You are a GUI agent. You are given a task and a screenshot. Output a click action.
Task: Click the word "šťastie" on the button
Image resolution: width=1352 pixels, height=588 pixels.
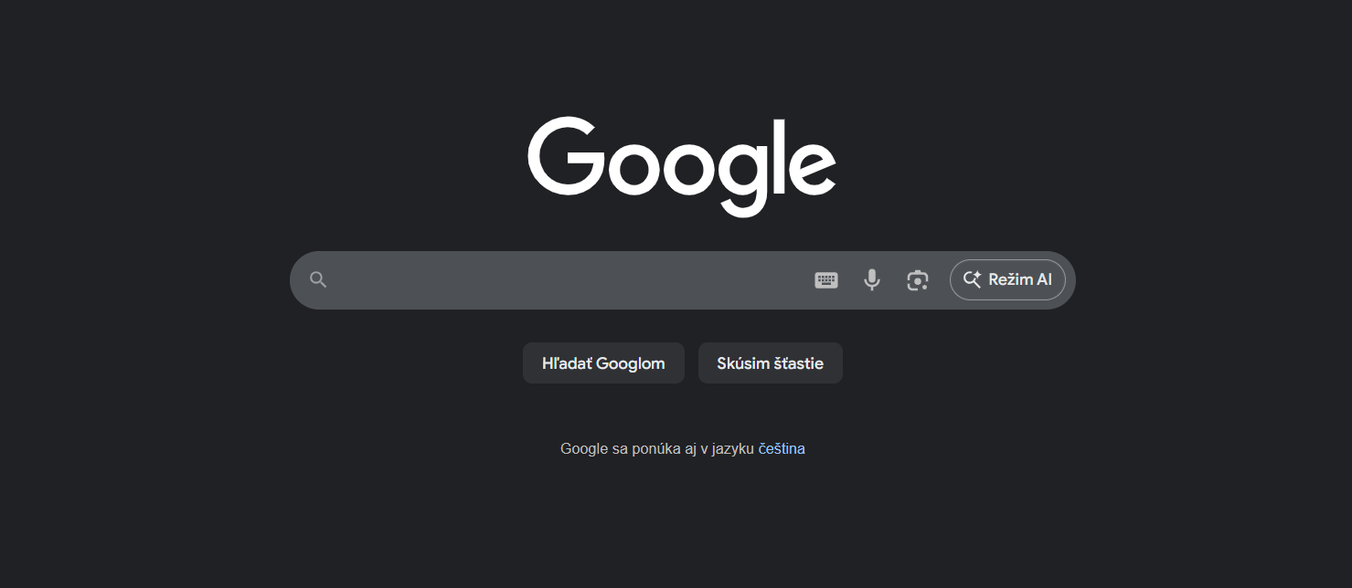798,363
